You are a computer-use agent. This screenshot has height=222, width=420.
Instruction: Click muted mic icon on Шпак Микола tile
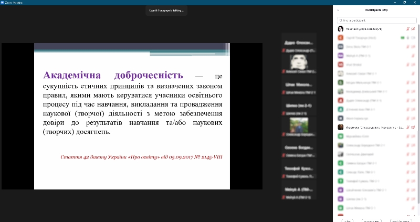(x=283, y=92)
